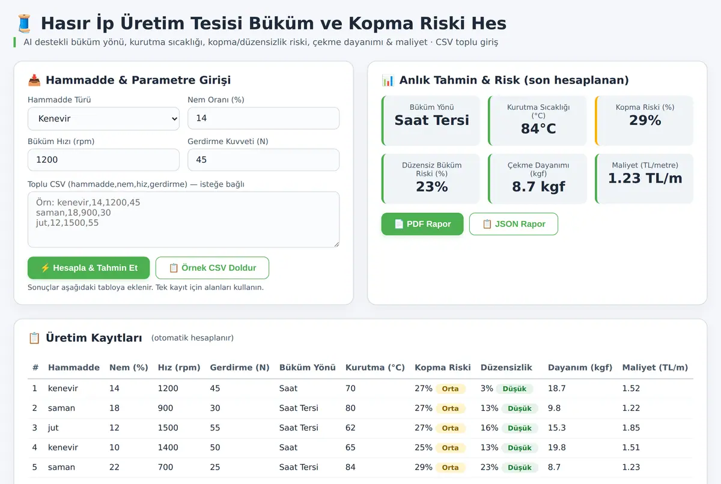This screenshot has height=484, width=721.
Task: Click the Düzensiz Büküm Riski 23% card
Action: coord(431,179)
